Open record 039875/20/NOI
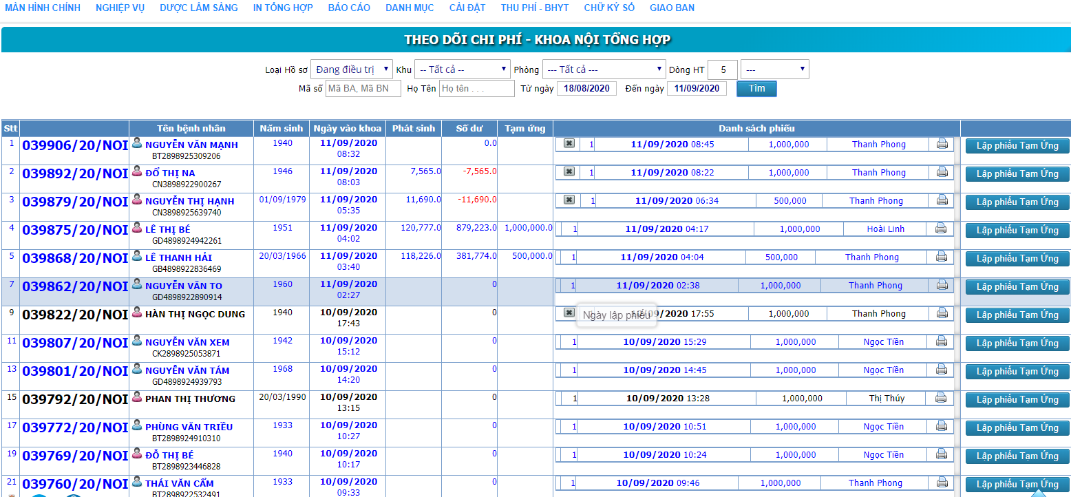1071x497 pixels. [x=75, y=231]
